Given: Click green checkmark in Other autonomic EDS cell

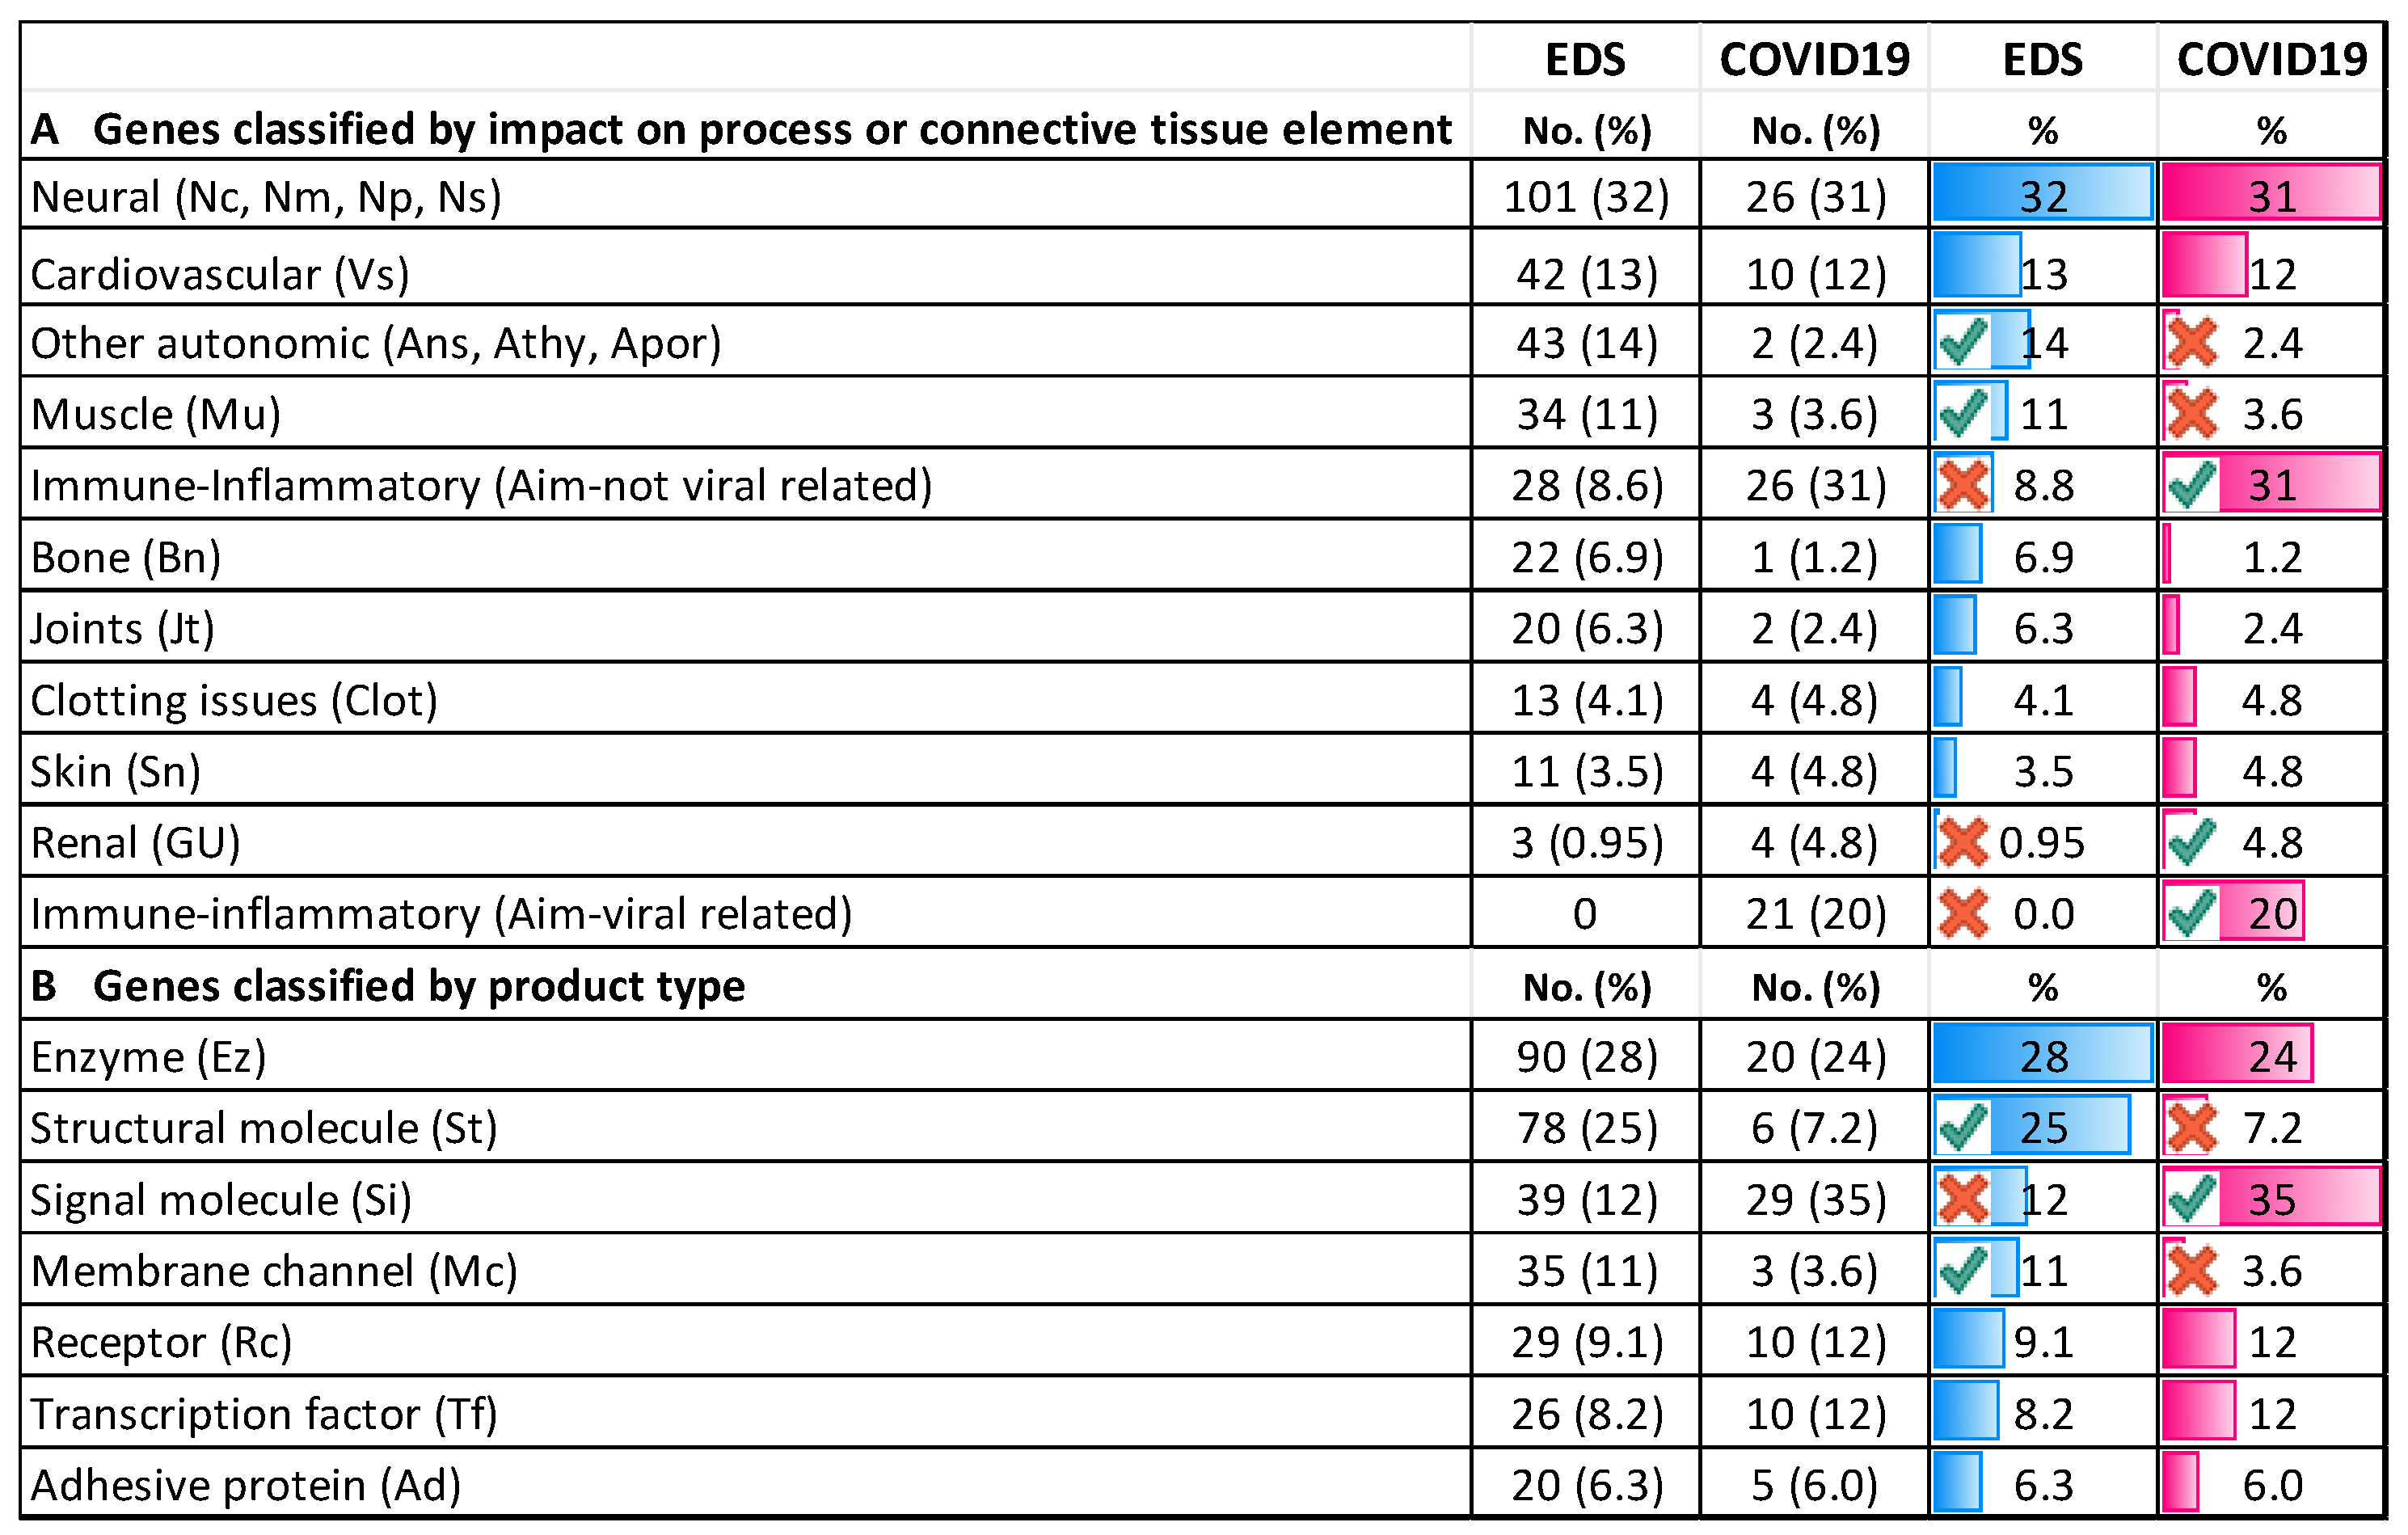Looking at the screenshot, I should click(x=1962, y=342).
